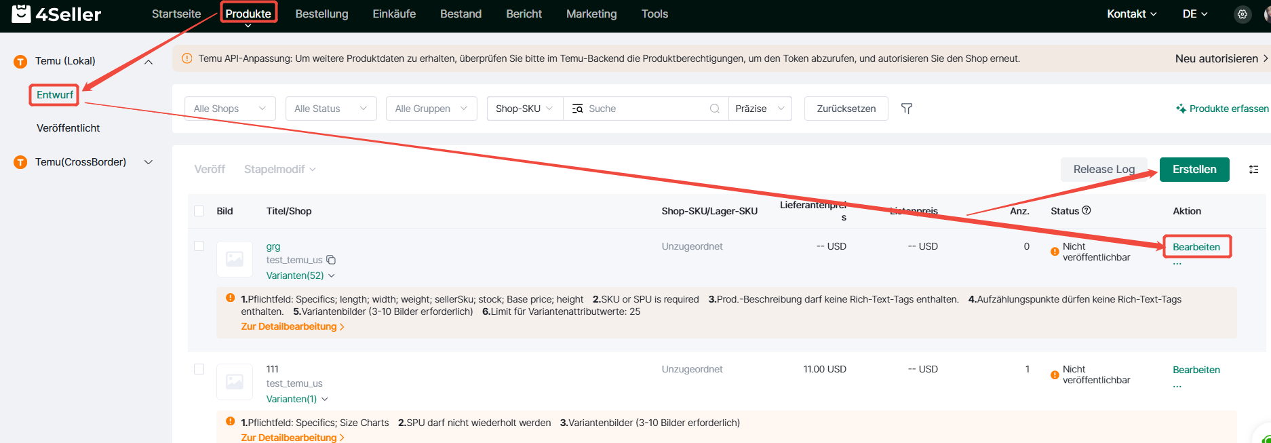Click the batch search icon in search field
Screen dimensions: 1271x443
point(577,109)
